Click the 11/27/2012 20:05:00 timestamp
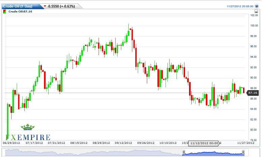 pos(240,6)
